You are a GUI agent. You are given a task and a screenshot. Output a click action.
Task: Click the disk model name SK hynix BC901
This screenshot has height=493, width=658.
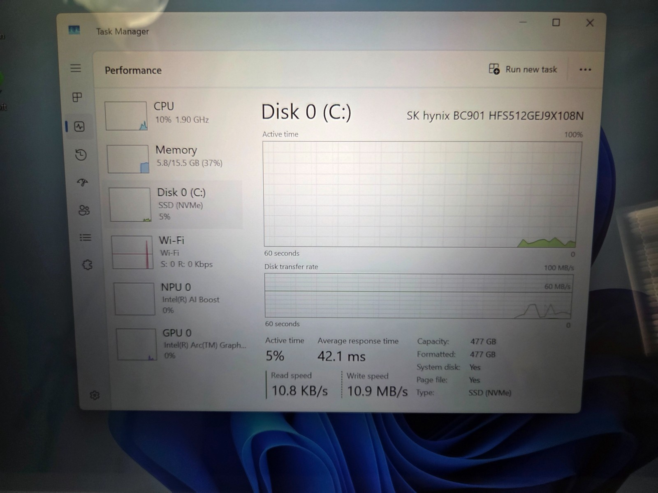[x=495, y=116]
